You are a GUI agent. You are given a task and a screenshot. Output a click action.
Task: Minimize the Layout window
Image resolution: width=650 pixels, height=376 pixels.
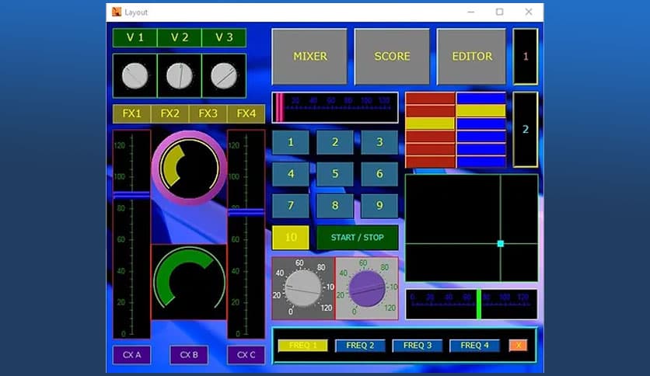(471, 12)
